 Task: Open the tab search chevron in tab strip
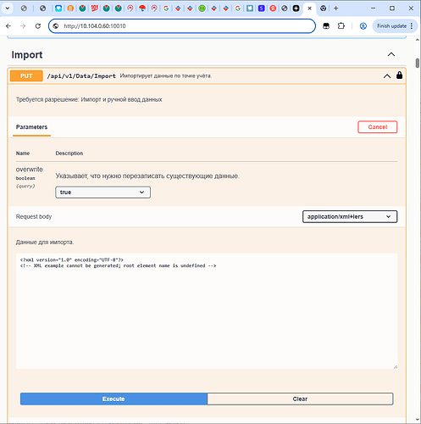pyautogui.click(x=8, y=8)
